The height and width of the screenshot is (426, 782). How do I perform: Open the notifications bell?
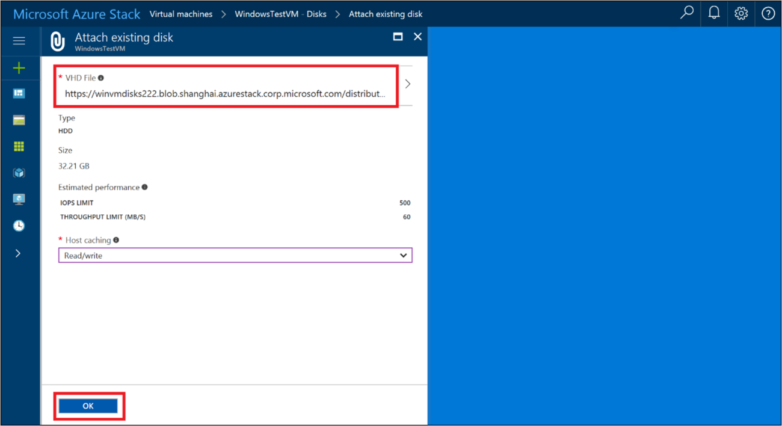(x=713, y=13)
